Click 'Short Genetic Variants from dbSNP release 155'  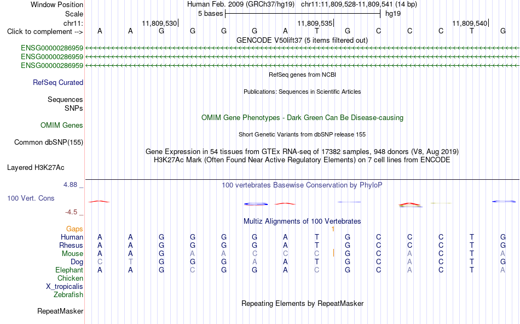click(302, 134)
